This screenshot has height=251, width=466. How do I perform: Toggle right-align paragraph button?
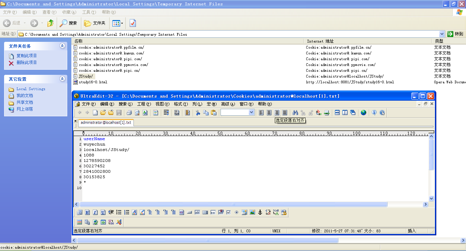coord(277,113)
